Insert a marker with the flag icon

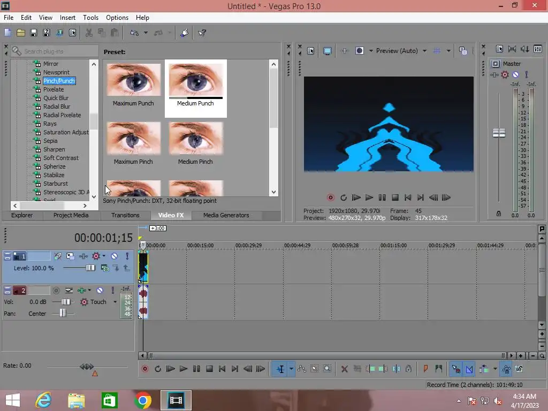425,369
